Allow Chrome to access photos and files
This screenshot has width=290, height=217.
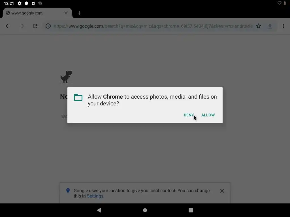click(x=208, y=115)
